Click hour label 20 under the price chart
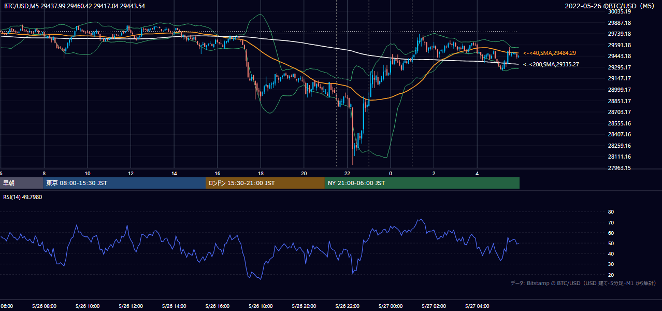The height and width of the screenshot is (311, 662). [x=304, y=174]
